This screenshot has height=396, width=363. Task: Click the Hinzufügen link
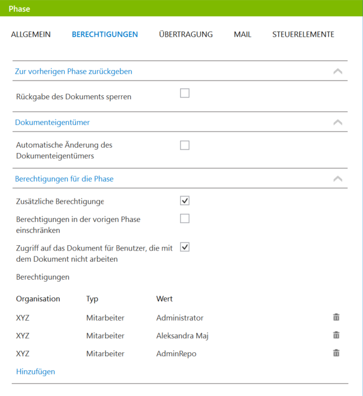coord(36,371)
